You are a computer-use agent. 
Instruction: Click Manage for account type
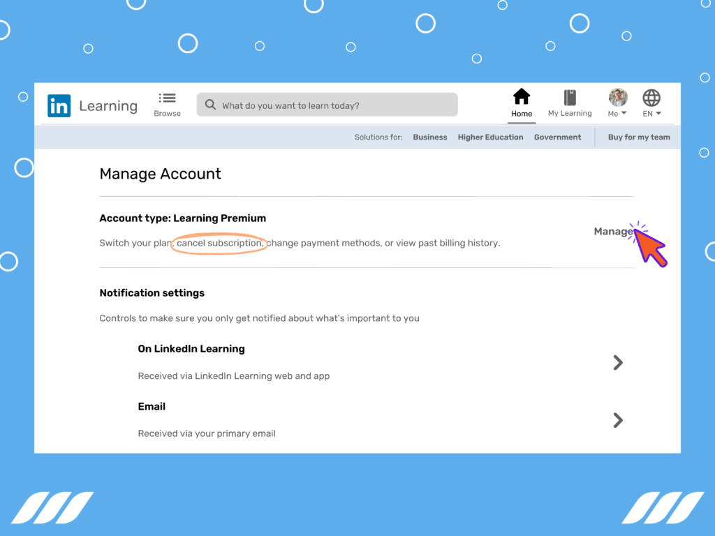[613, 232]
